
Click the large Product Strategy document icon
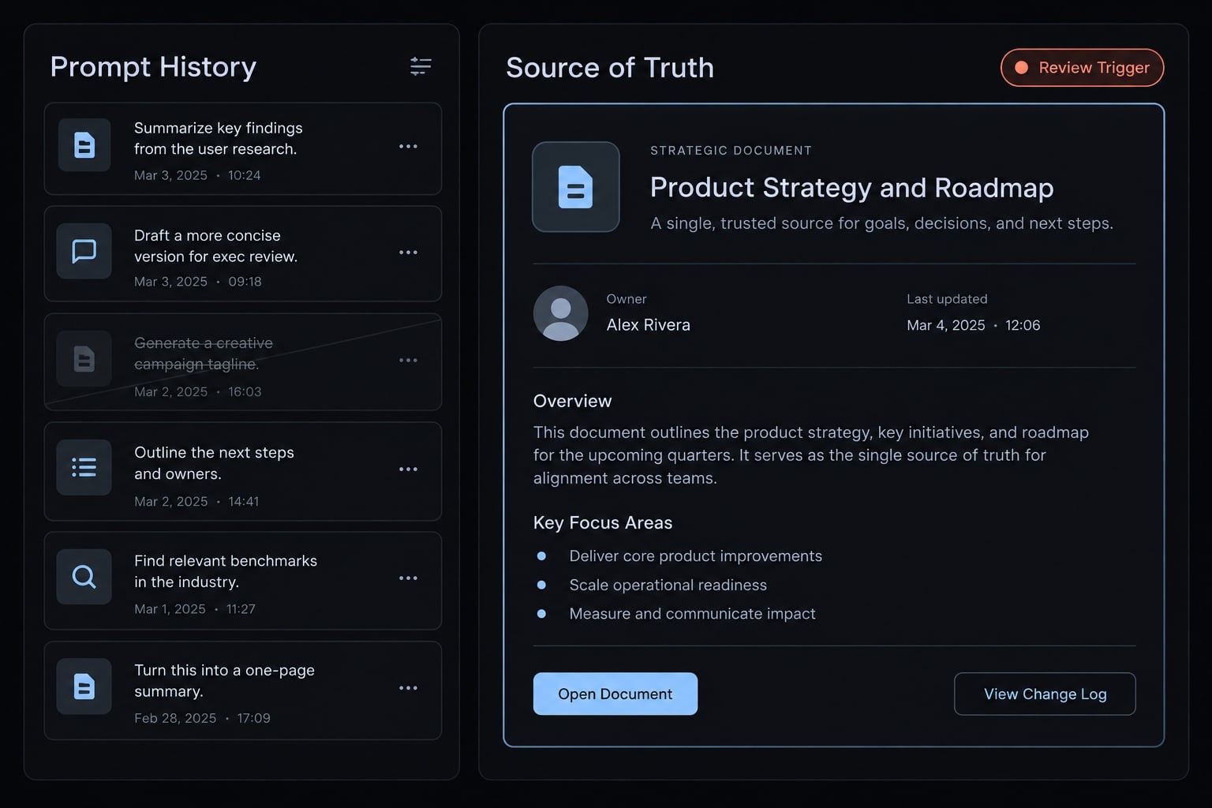coord(576,187)
